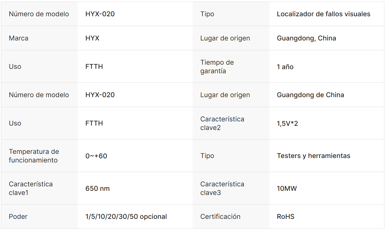Viewport: 386px width, 230px height.
Task: Click the 'Tiempo de garantía' label
Action: pos(217,67)
